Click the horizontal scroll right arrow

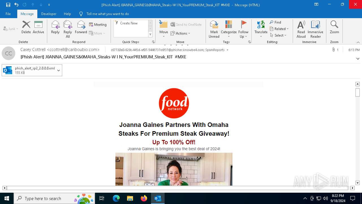point(352,188)
